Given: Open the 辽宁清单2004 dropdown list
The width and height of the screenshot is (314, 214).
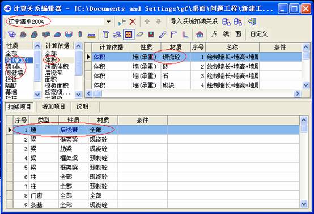Looking at the screenshot, I should [108, 22].
